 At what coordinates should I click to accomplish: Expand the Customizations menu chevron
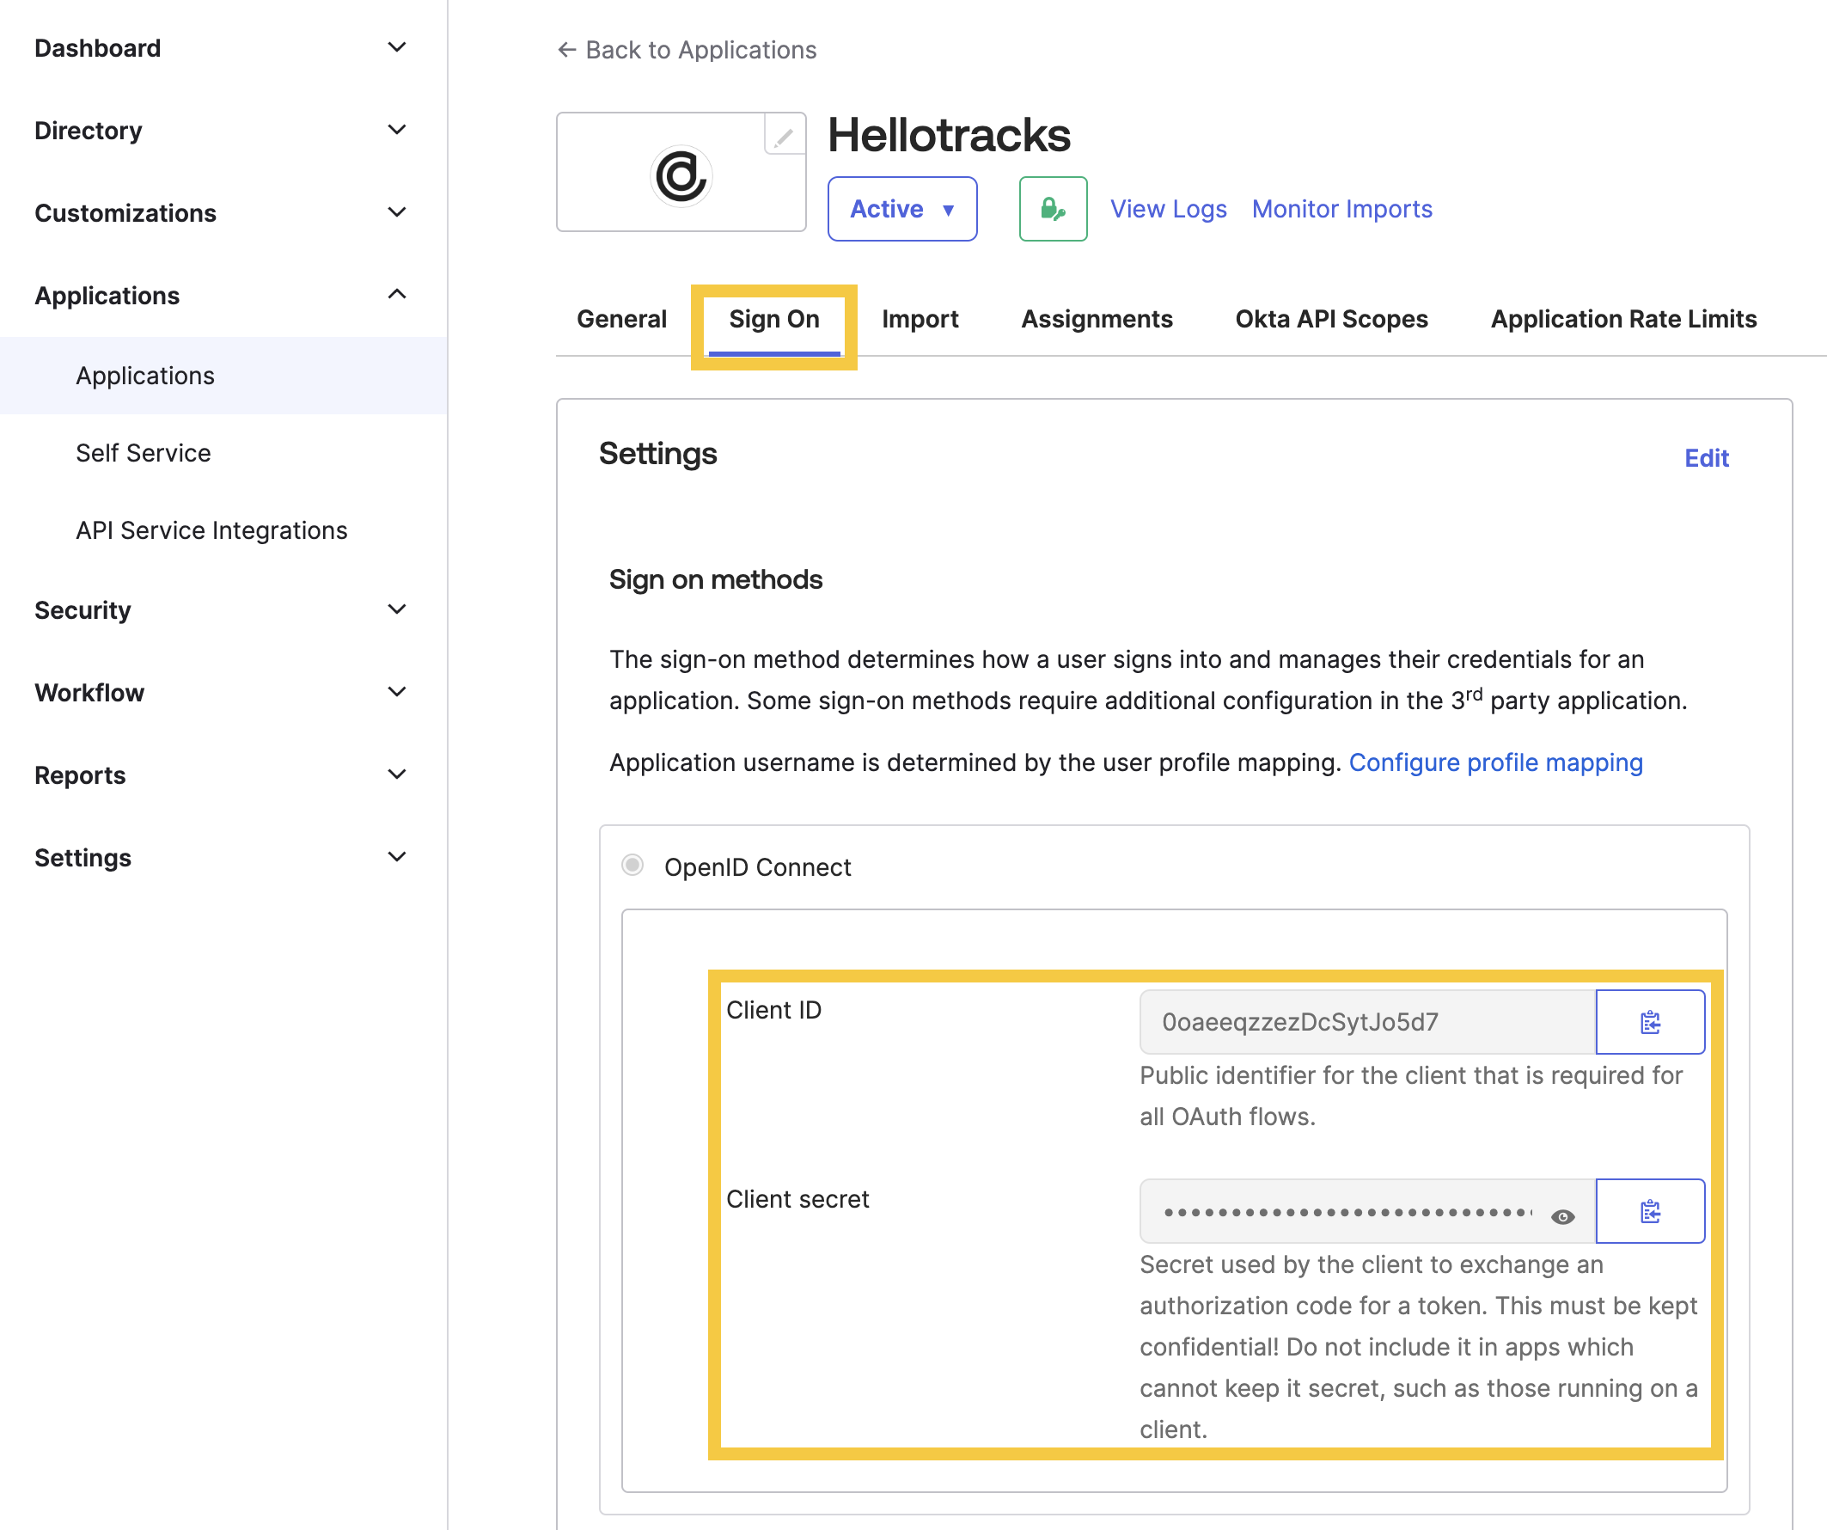click(397, 212)
